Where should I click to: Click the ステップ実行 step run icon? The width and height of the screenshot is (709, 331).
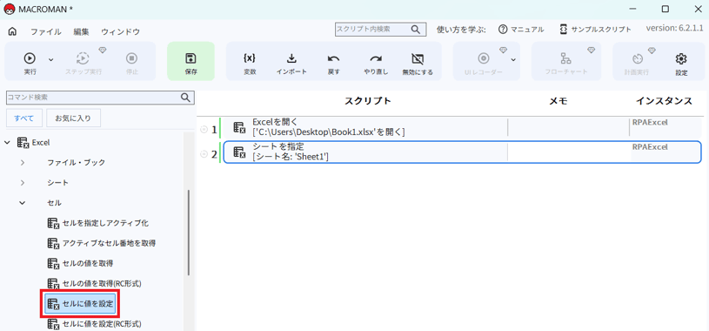point(84,64)
